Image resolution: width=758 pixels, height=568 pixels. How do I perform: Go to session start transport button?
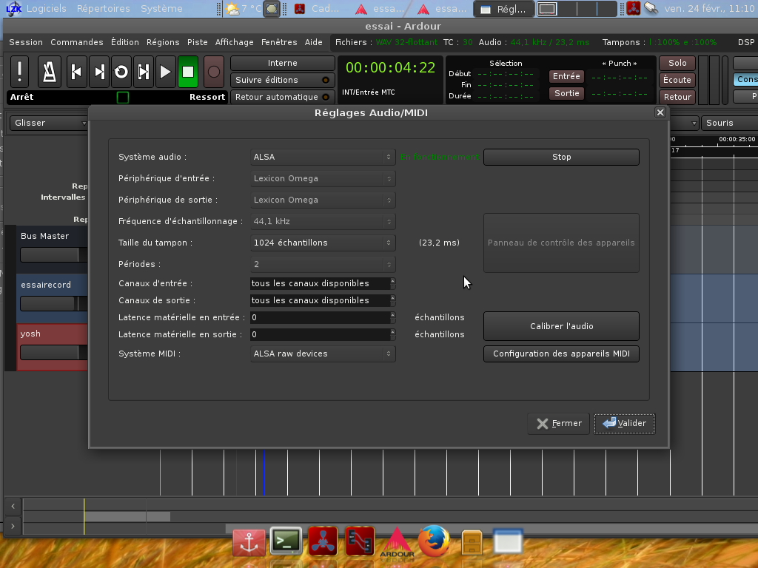[x=76, y=72]
